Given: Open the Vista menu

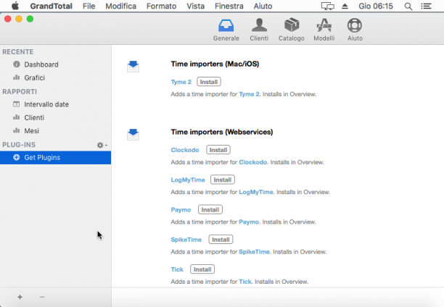Looking at the screenshot, I should 195,6.
